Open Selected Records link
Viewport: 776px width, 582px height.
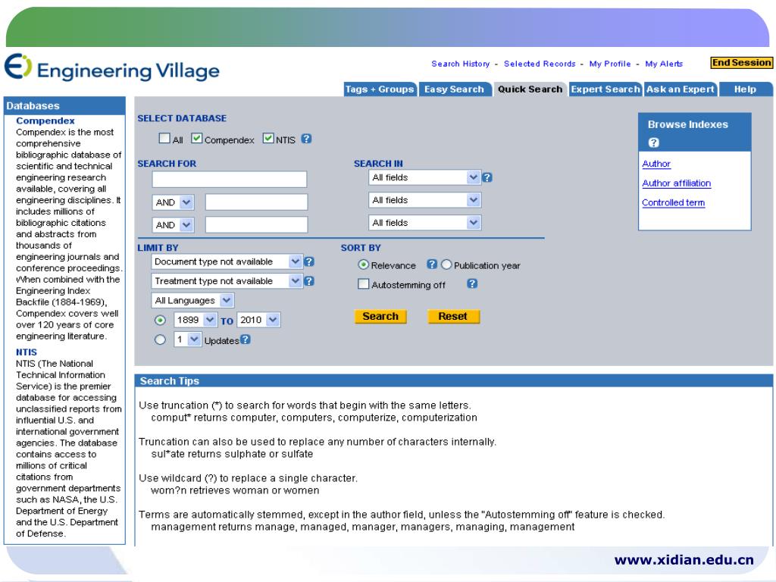coord(540,64)
